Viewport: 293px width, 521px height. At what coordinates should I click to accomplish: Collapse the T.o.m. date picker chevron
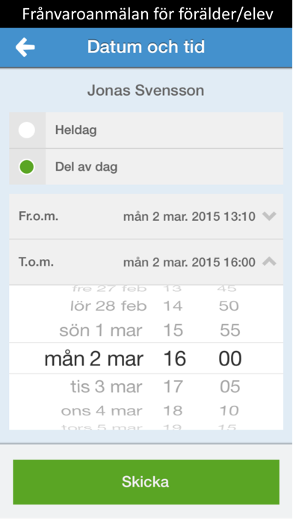point(269,262)
